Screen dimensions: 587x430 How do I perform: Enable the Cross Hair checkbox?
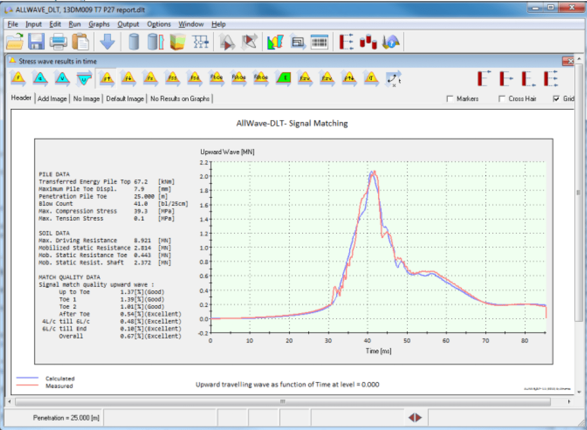click(x=502, y=99)
